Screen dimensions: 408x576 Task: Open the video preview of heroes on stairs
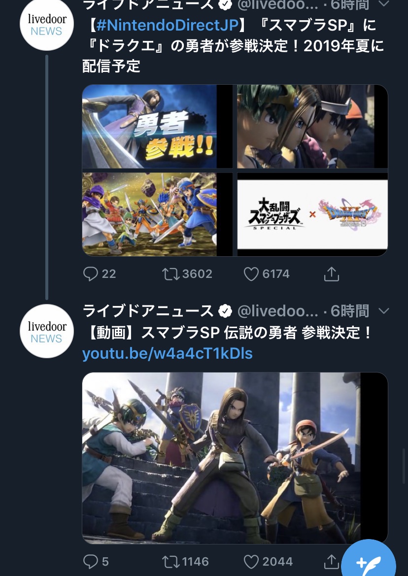pyautogui.click(x=235, y=458)
